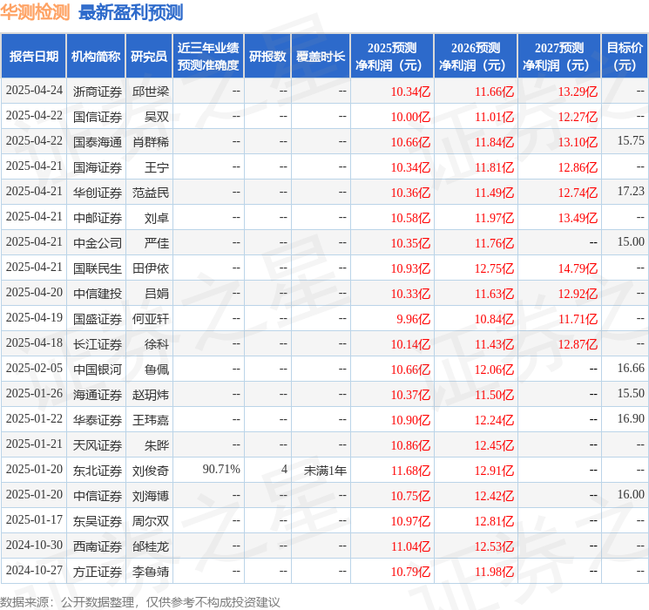The image size is (649, 610).
Task: Click researcher name 肖群稀
Action: coord(151,142)
